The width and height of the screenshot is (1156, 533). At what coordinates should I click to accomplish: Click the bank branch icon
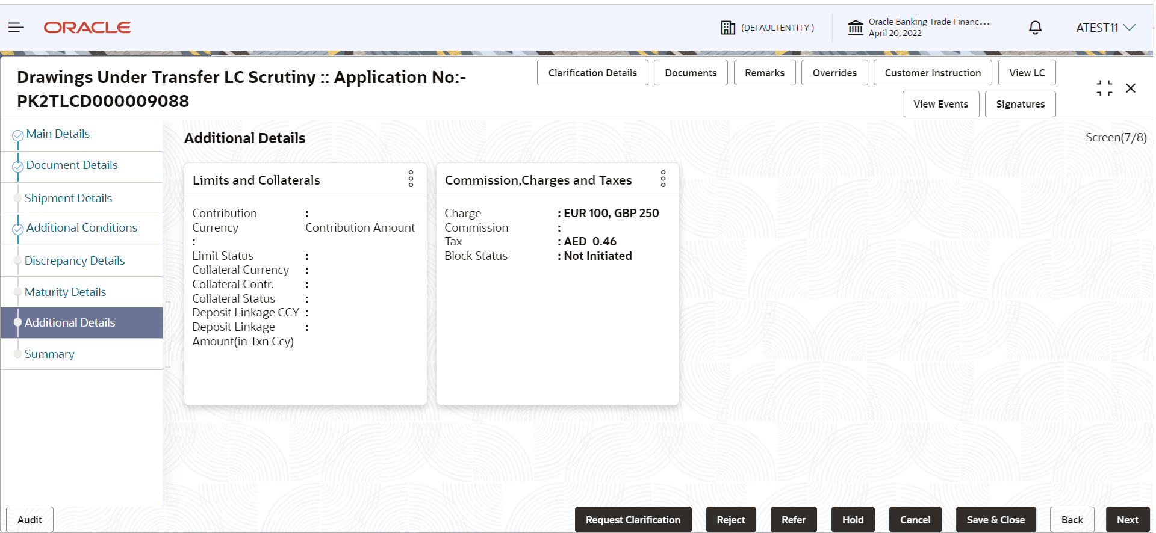(x=856, y=28)
